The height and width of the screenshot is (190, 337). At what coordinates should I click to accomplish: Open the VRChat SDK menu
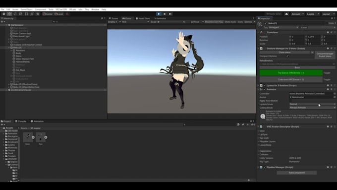point(61,9)
